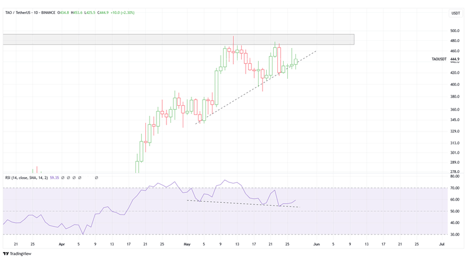467x259 pixels.
Task: Select the TAOUSDT price label
Action: [x=439, y=59]
